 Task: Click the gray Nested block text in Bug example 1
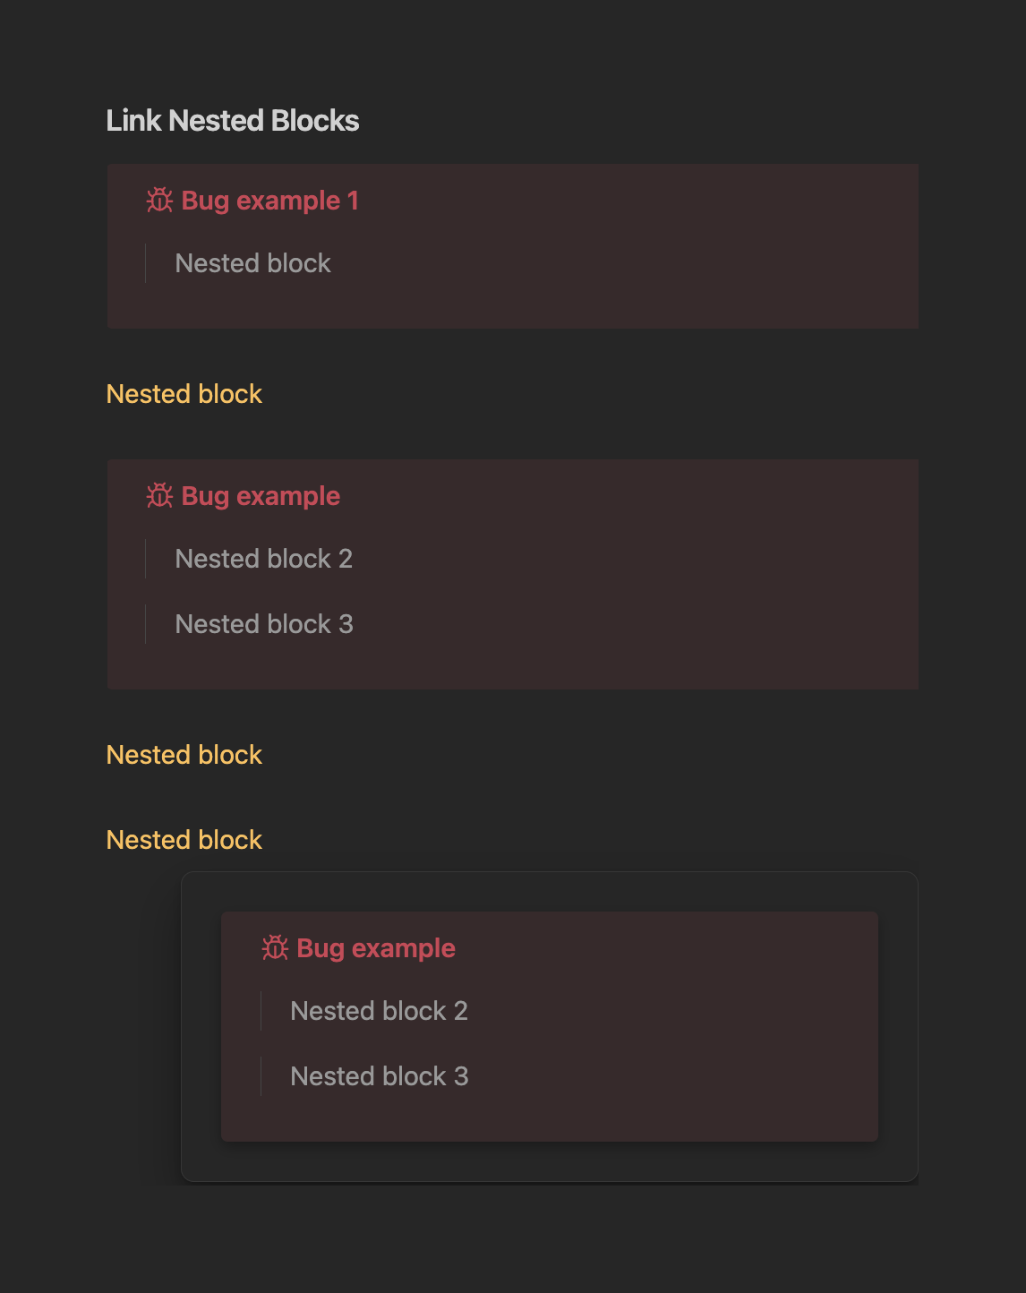253,263
